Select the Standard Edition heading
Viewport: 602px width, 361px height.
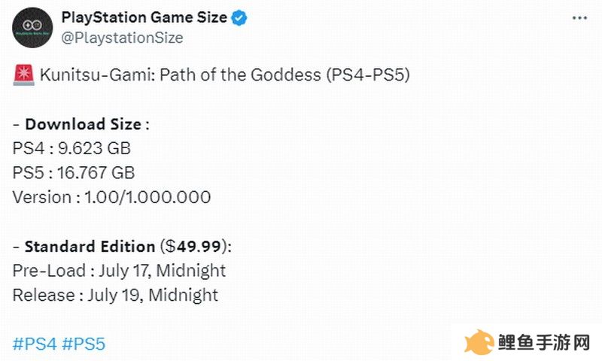click(x=90, y=246)
